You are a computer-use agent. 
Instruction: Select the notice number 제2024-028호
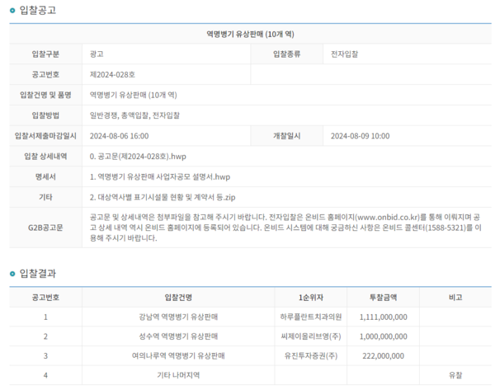[x=112, y=74]
